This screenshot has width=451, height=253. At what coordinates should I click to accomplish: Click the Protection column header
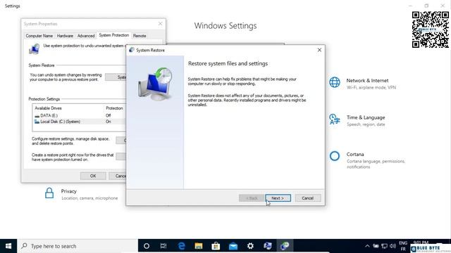click(114, 108)
